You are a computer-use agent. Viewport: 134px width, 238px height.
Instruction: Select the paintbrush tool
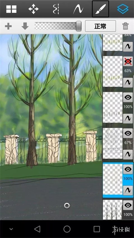100,9
